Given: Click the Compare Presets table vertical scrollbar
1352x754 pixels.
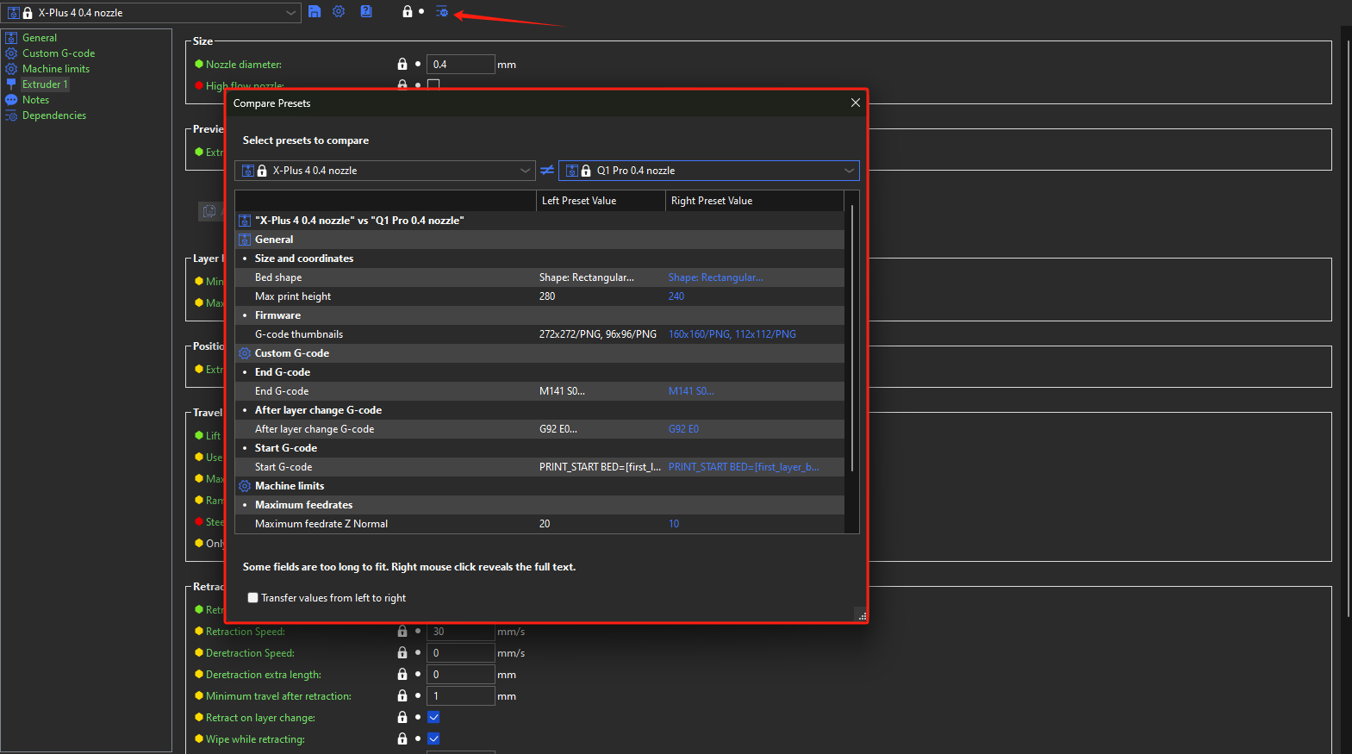Looking at the screenshot, I should pyautogui.click(x=852, y=338).
